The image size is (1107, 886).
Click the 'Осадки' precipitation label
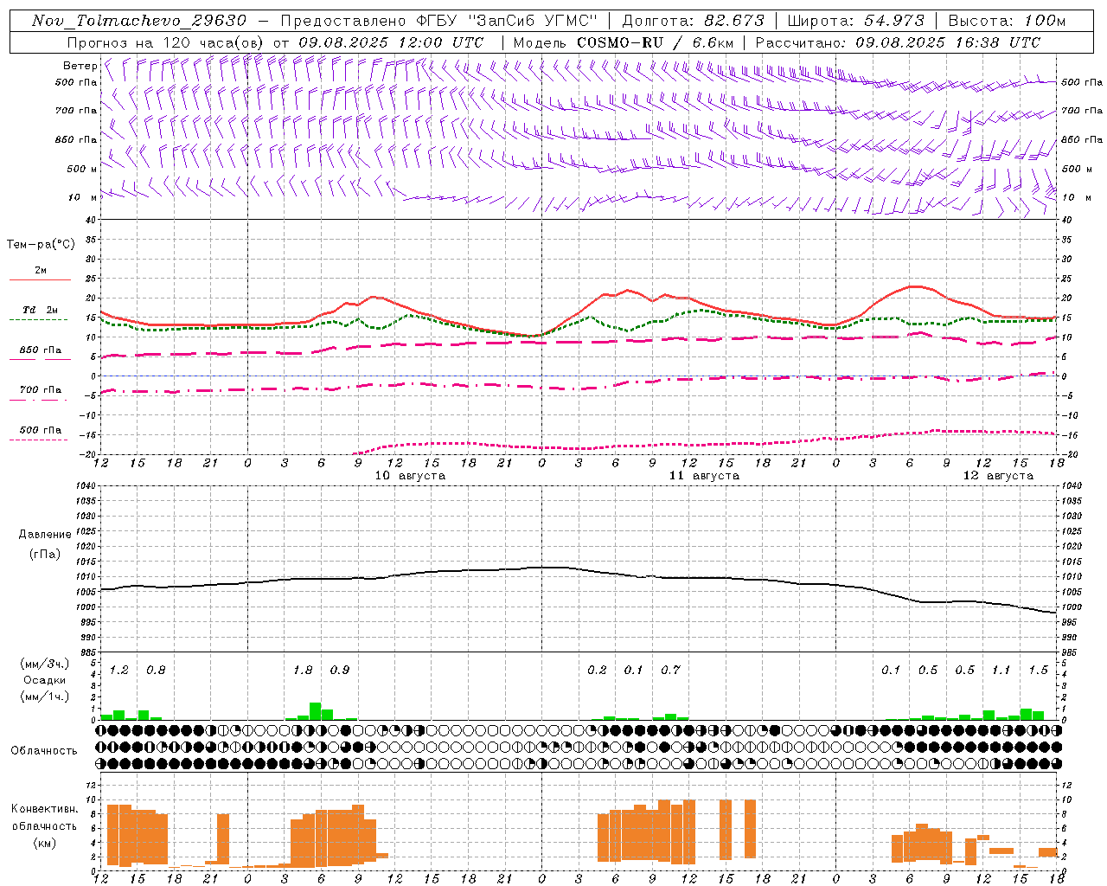44,680
